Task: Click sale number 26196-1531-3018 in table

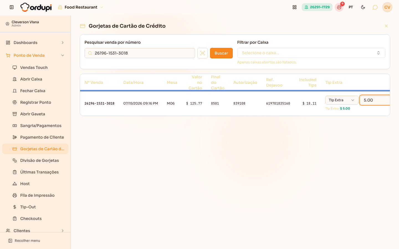Action: [99, 103]
